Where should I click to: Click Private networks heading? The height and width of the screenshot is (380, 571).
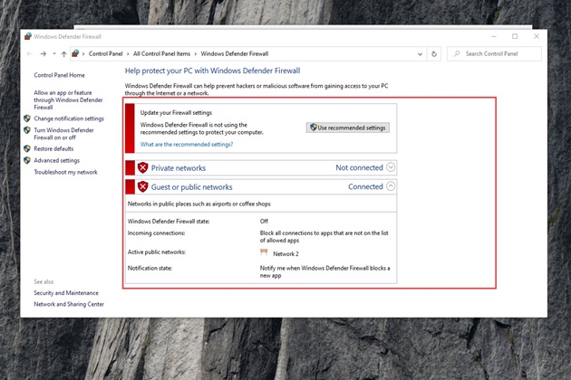coord(179,168)
